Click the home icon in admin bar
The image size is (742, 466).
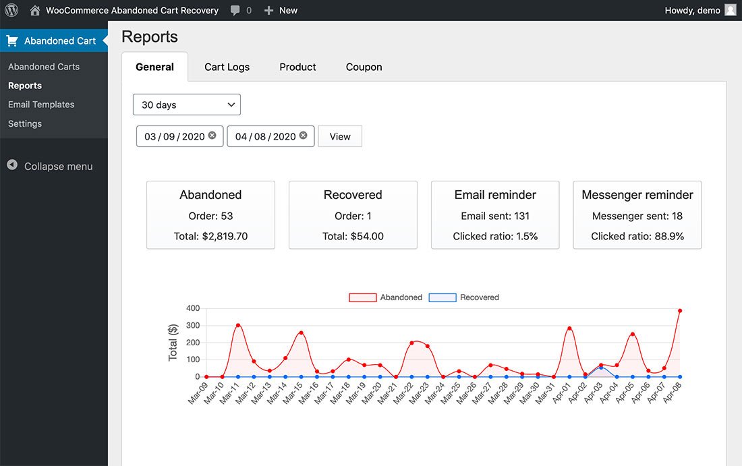(34, 10)
